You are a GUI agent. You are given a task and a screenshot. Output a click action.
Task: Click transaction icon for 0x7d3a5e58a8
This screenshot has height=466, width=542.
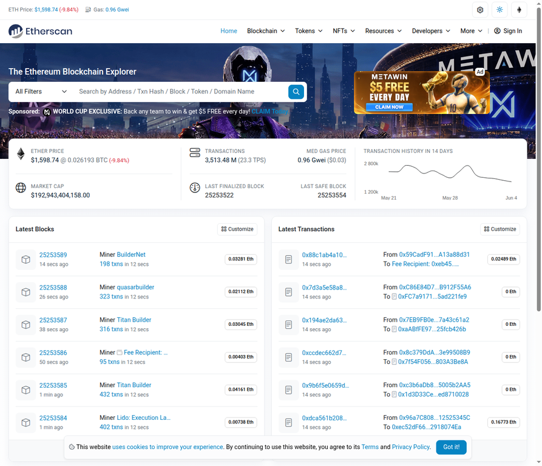(289, 292)
